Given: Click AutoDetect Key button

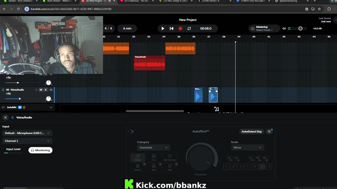Looking at the screenshot, I should click(252, 132).
